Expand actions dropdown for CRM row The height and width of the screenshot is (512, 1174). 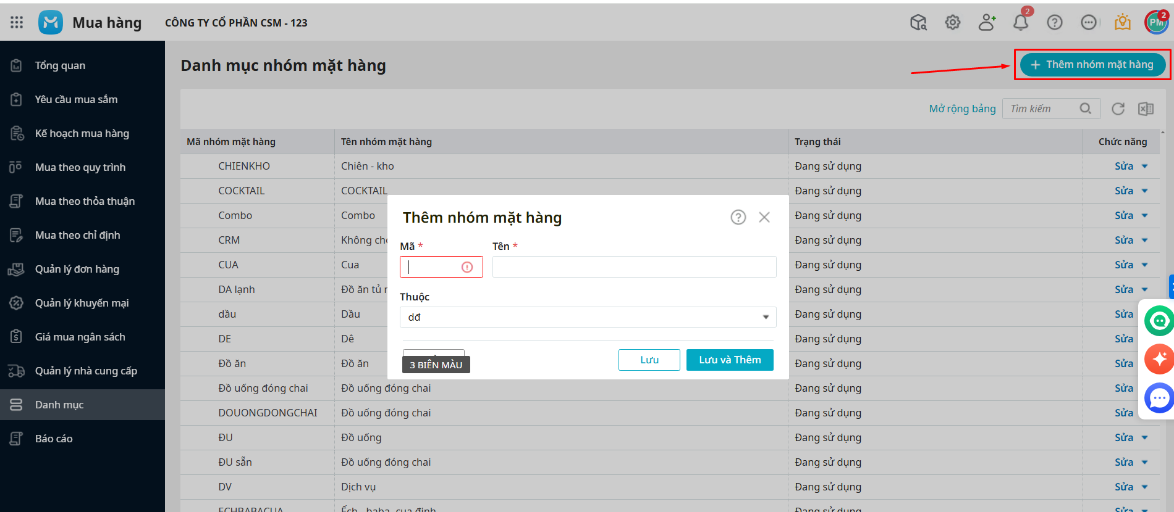click(x=1144, y=240)
